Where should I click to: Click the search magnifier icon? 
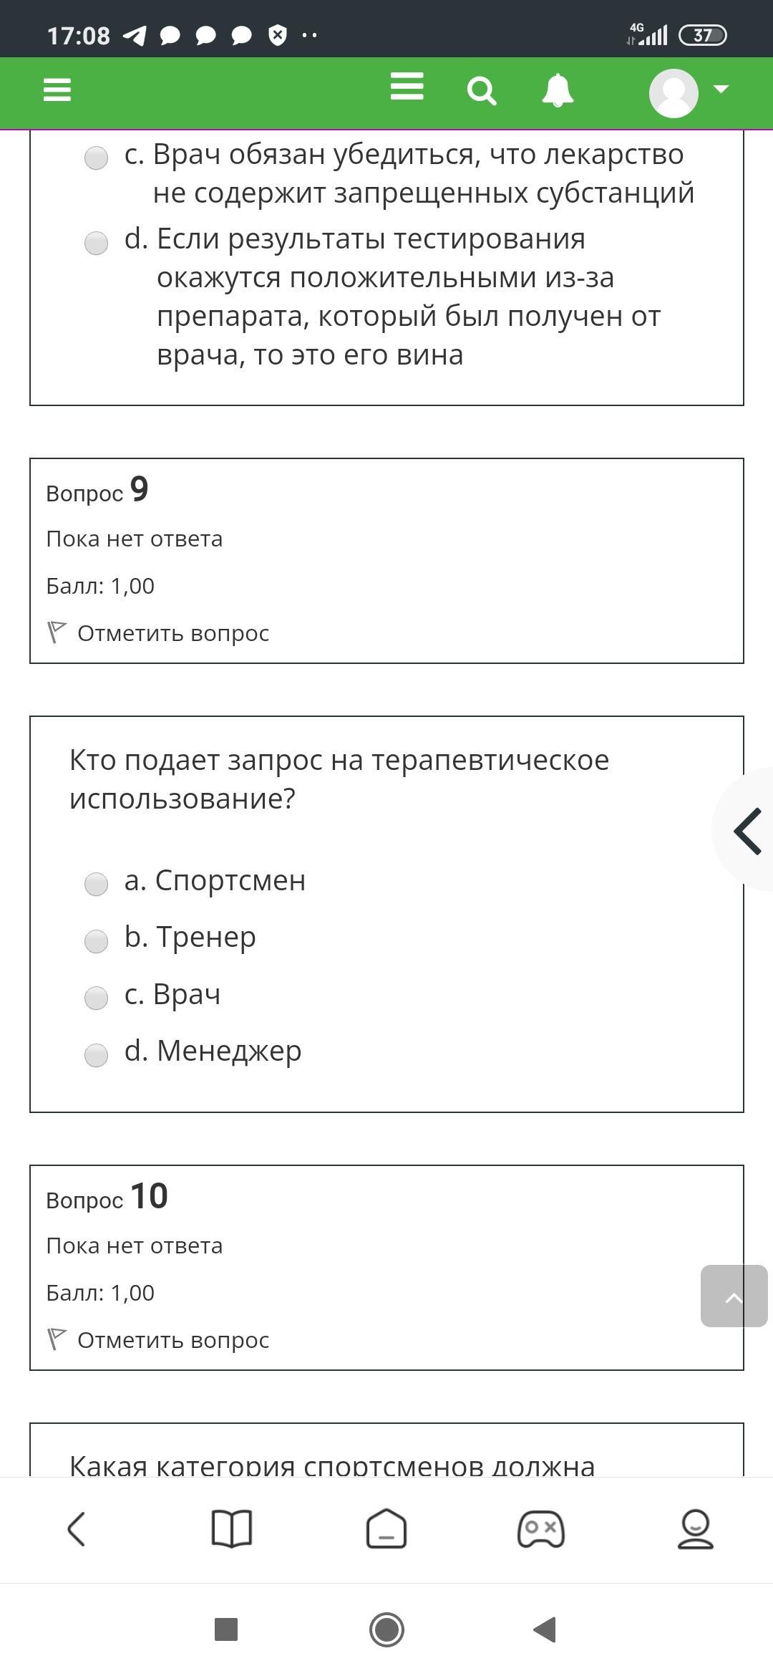tap(481, 92)
